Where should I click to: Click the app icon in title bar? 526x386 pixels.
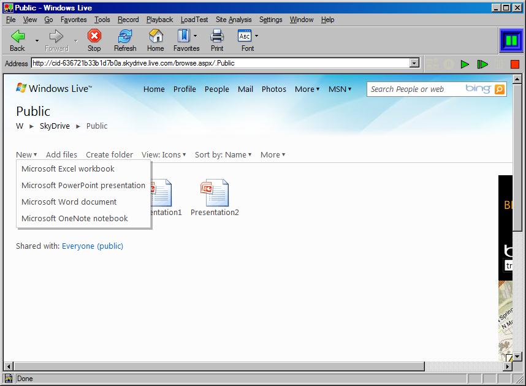pos(9,8)
